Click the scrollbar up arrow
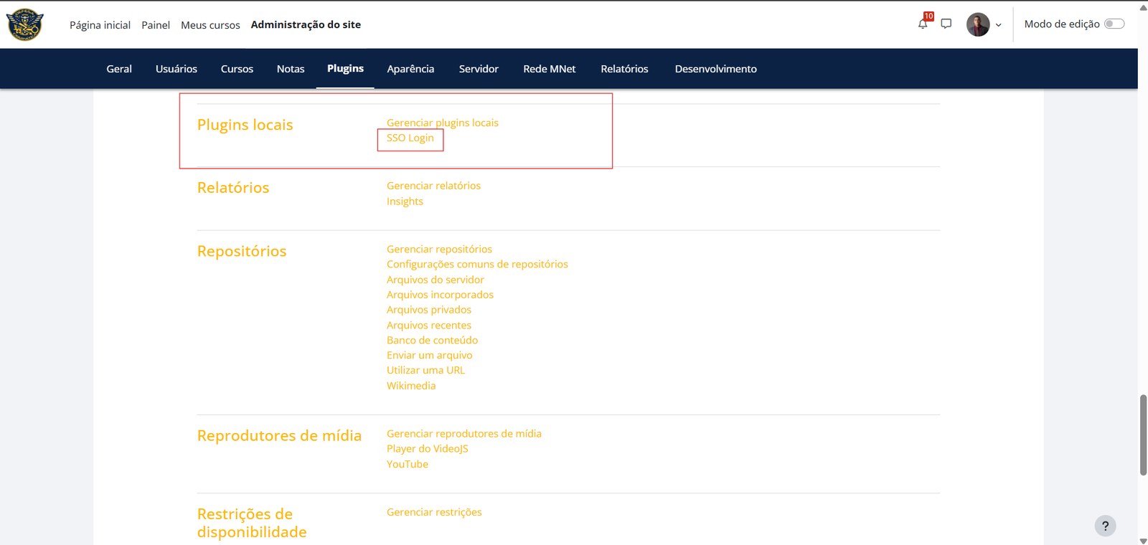 coord(1143,6)
